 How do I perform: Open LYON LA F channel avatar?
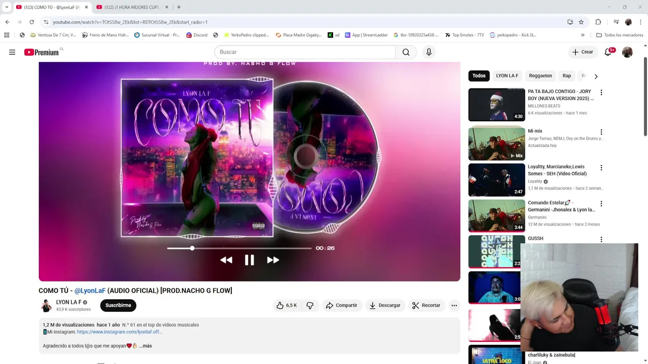click(47, 305)
